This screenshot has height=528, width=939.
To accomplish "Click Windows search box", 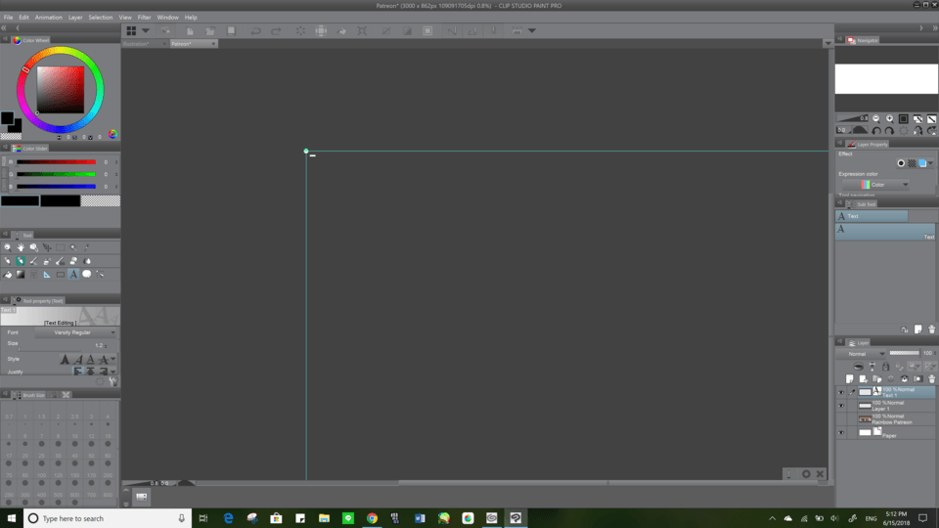I will (x=108, y=518).
